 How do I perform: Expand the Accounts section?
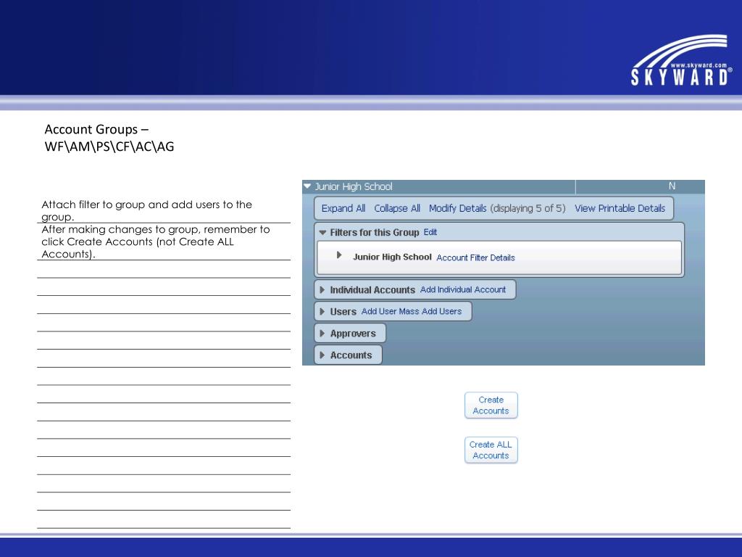point(322,355)
